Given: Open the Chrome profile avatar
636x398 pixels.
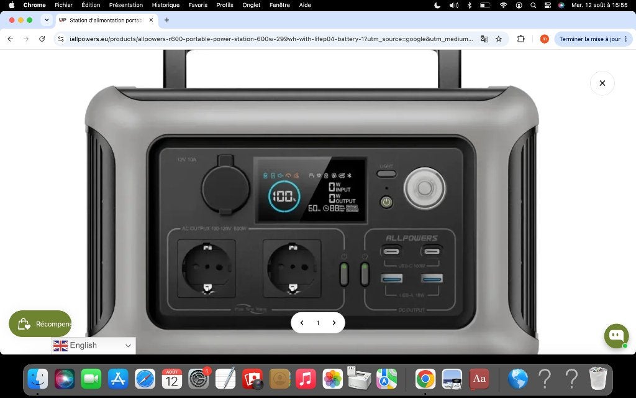Looking at the screenshot, I should 544,39.
